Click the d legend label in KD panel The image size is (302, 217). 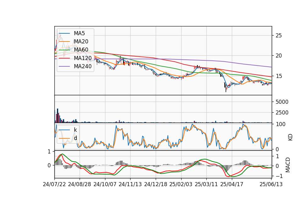[75, 138]
